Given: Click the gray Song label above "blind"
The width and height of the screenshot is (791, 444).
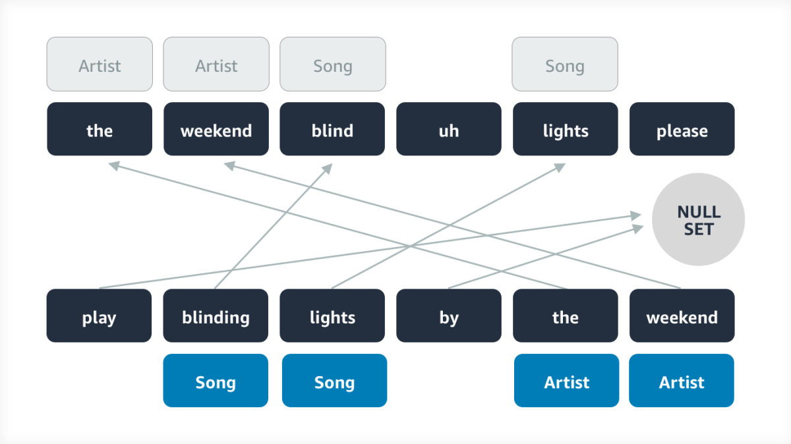Looking at the screenshot, I should [333, 64].
